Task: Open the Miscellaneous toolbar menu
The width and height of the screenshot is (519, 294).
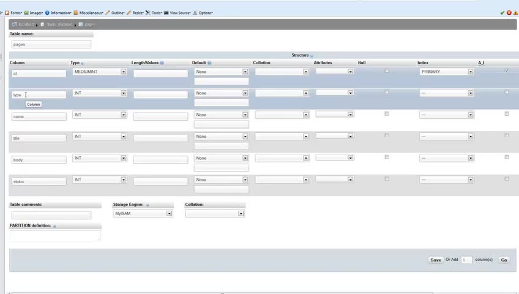Action: click(88, 13)
